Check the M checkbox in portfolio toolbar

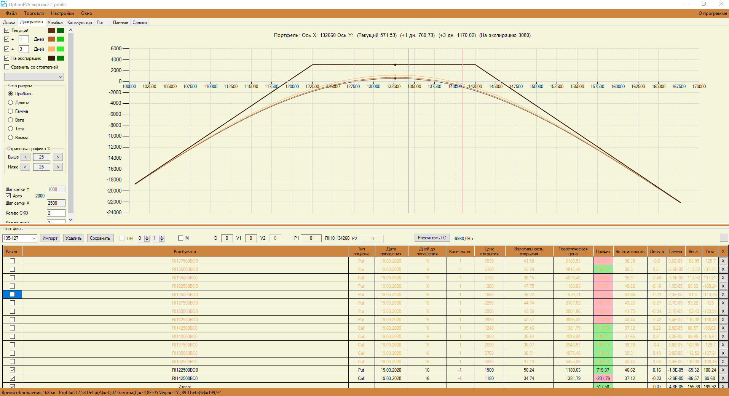pyautogui.click(x=181, y=238)
